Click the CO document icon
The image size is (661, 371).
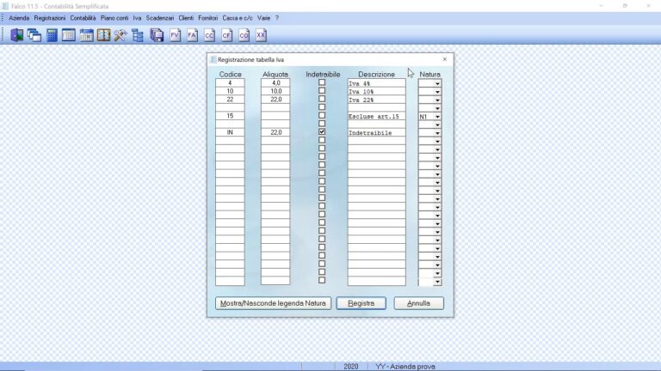pos(244,35)
